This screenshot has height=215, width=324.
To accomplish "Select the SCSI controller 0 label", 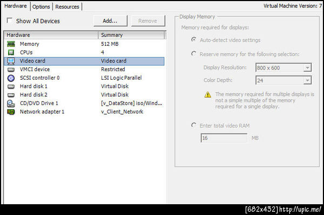I will coord(39,78).
